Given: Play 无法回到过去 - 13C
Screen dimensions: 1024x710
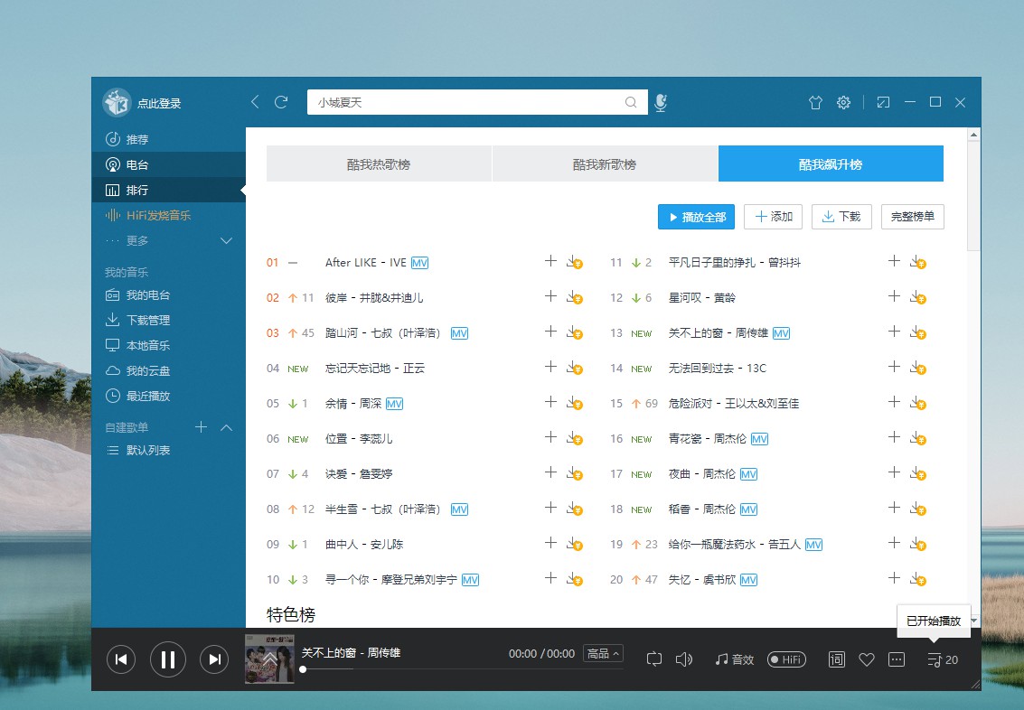Looking at the screenshot, I should 717,368.
